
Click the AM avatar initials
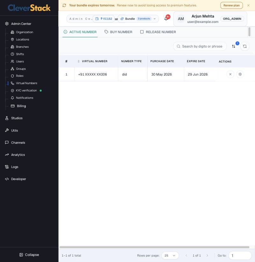pos(181,19)
